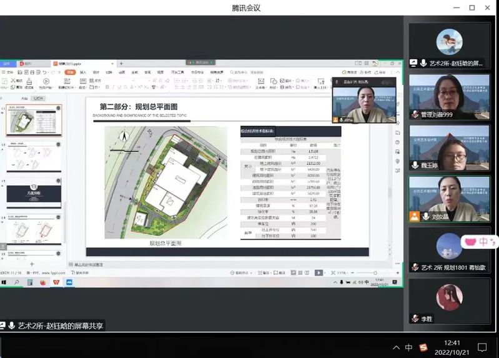Click the 'start from current slide' play icon
This screenshot has height=358, width=499.
47,81
